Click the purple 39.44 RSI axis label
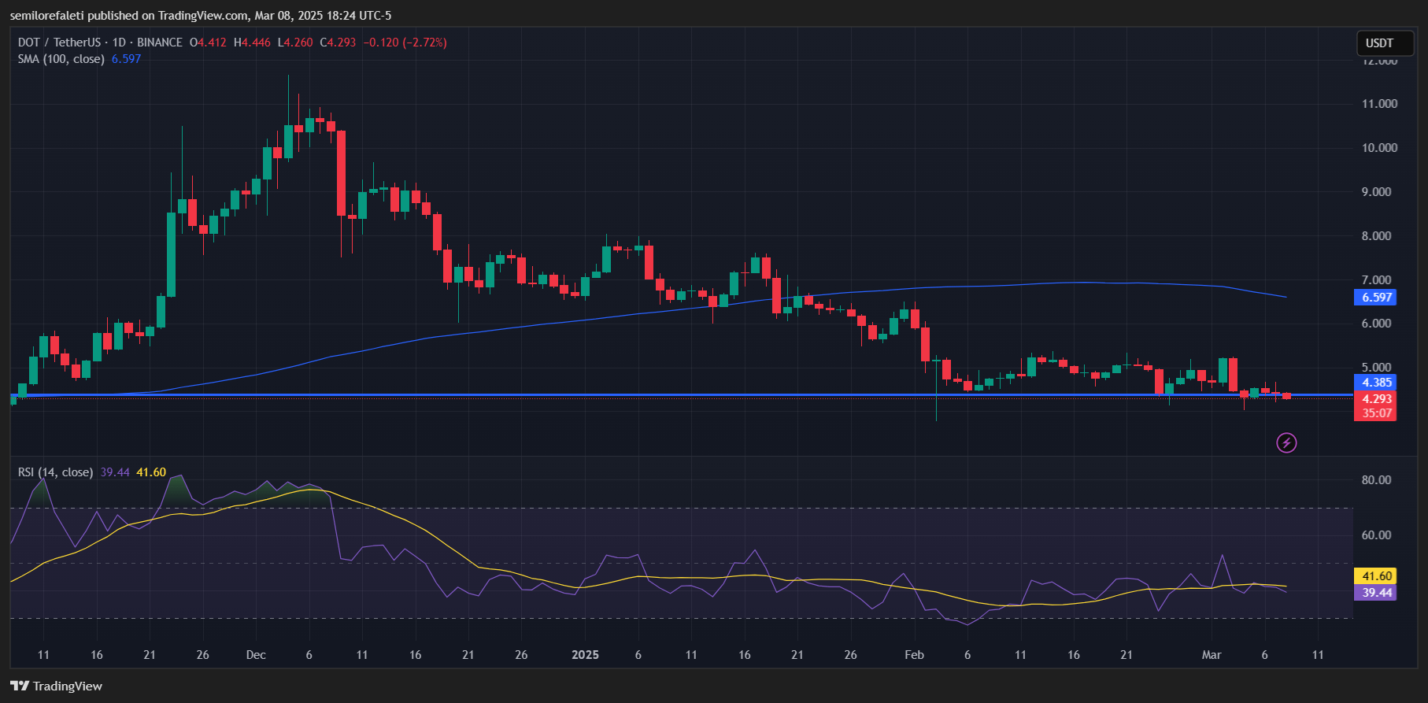1428x703 pixels. [x=1375, y=593]
